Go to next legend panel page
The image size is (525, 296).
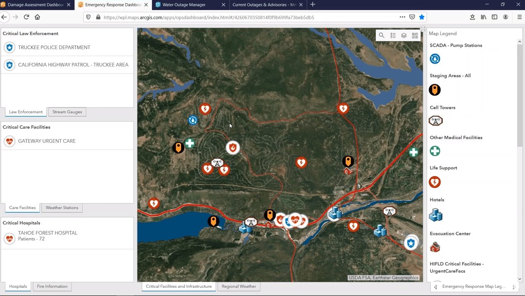(x=514, y=287)
